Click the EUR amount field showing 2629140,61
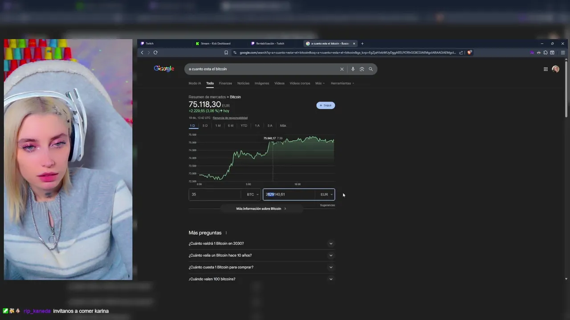The width and height of the screenshot is (570, 320). (289, 194)
